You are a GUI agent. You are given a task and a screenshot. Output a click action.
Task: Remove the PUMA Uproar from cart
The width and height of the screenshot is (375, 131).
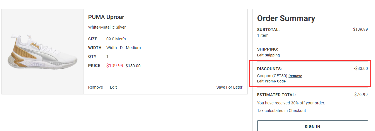[96, 87]
